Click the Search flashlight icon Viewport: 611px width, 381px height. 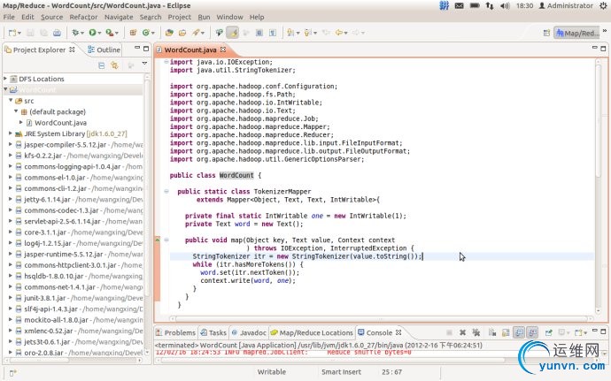pos(196,33)
